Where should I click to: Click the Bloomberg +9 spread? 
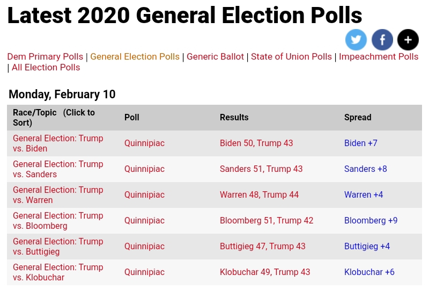click(371, 220)
